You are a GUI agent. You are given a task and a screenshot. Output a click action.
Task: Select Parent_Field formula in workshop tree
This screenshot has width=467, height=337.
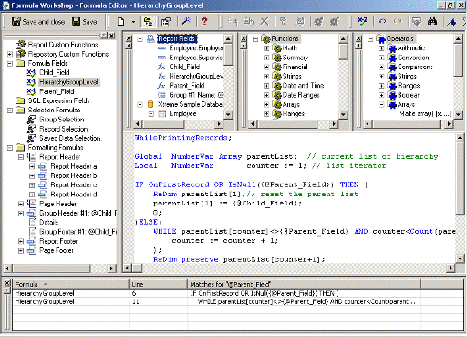pos(57,91)
